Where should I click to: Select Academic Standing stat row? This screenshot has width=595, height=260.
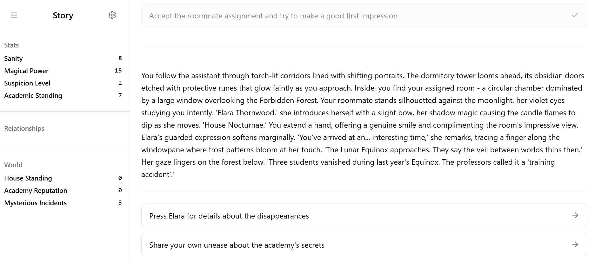63,95
